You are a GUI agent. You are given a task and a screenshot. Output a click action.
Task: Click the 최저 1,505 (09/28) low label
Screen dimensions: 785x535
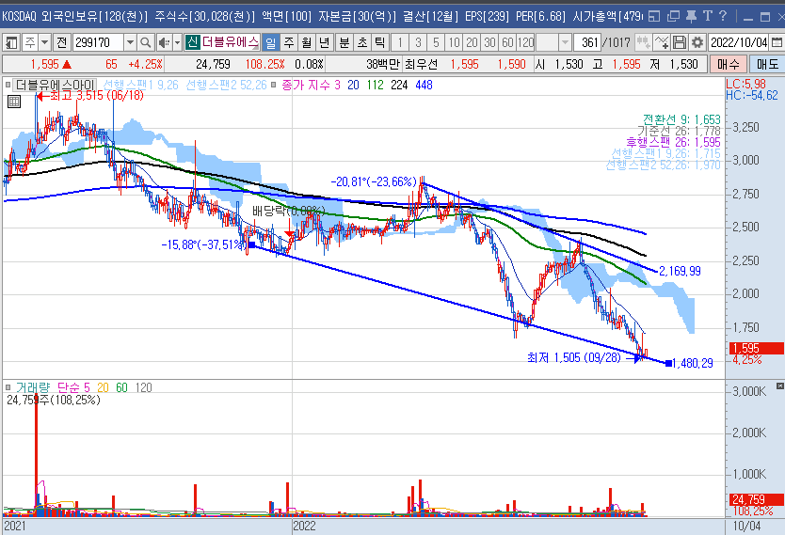coord(574,357)
